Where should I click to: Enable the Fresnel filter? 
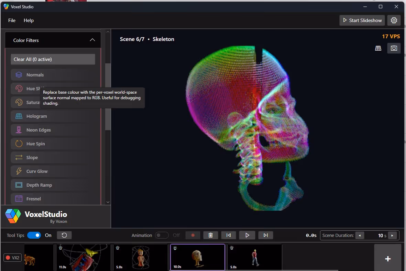[x=53, y=199]
